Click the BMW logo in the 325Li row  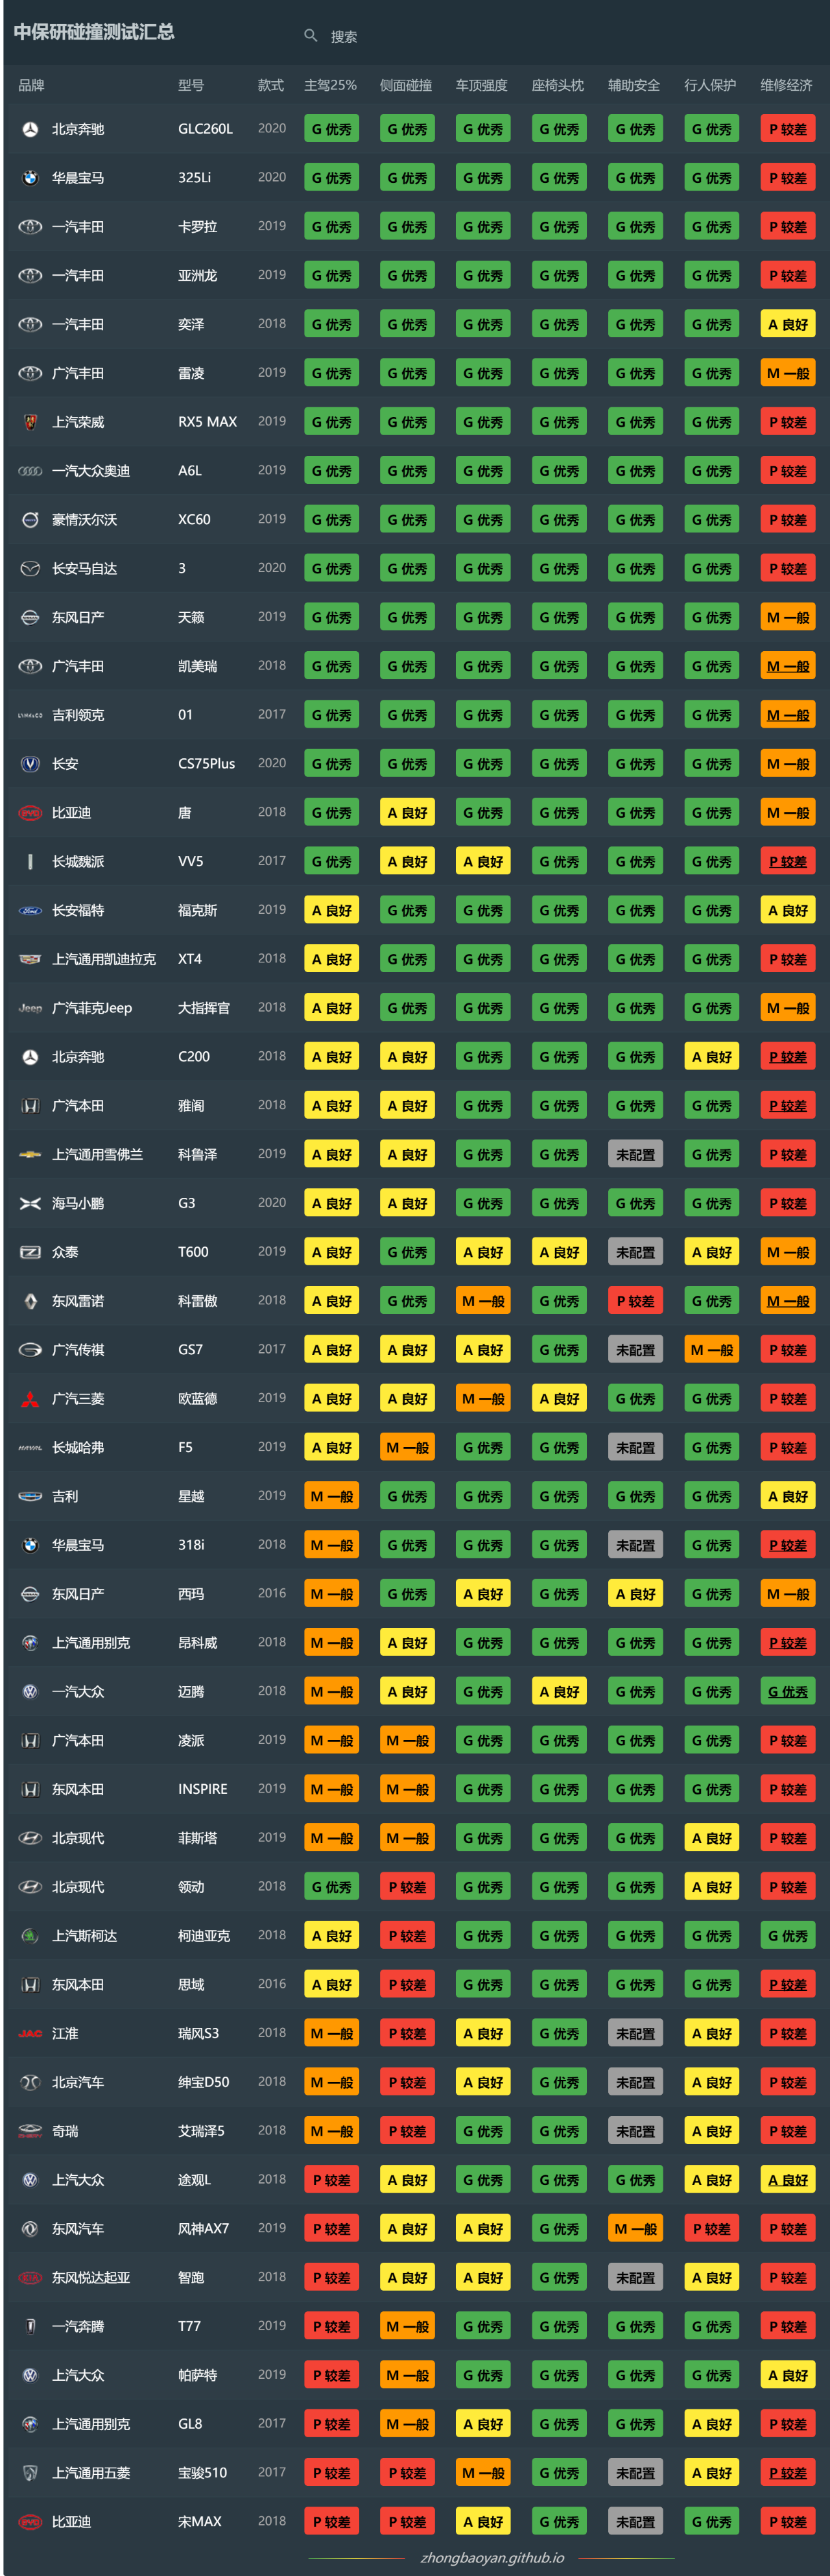point(30,178)
